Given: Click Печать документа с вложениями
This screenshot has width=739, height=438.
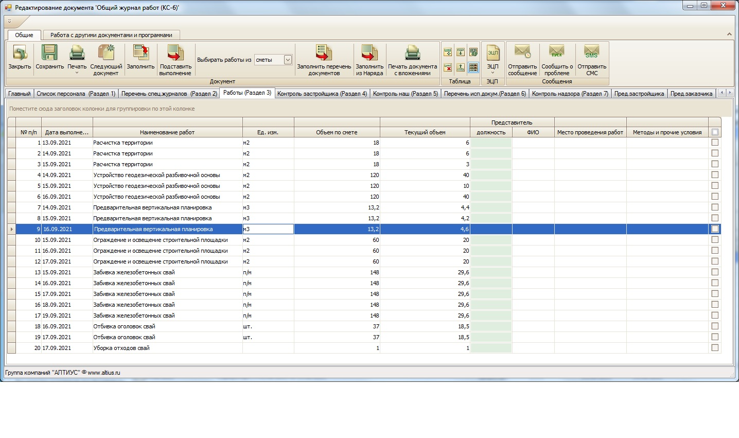Looking at the screenshot, I should pyautogui.click(x=412, y=53).
